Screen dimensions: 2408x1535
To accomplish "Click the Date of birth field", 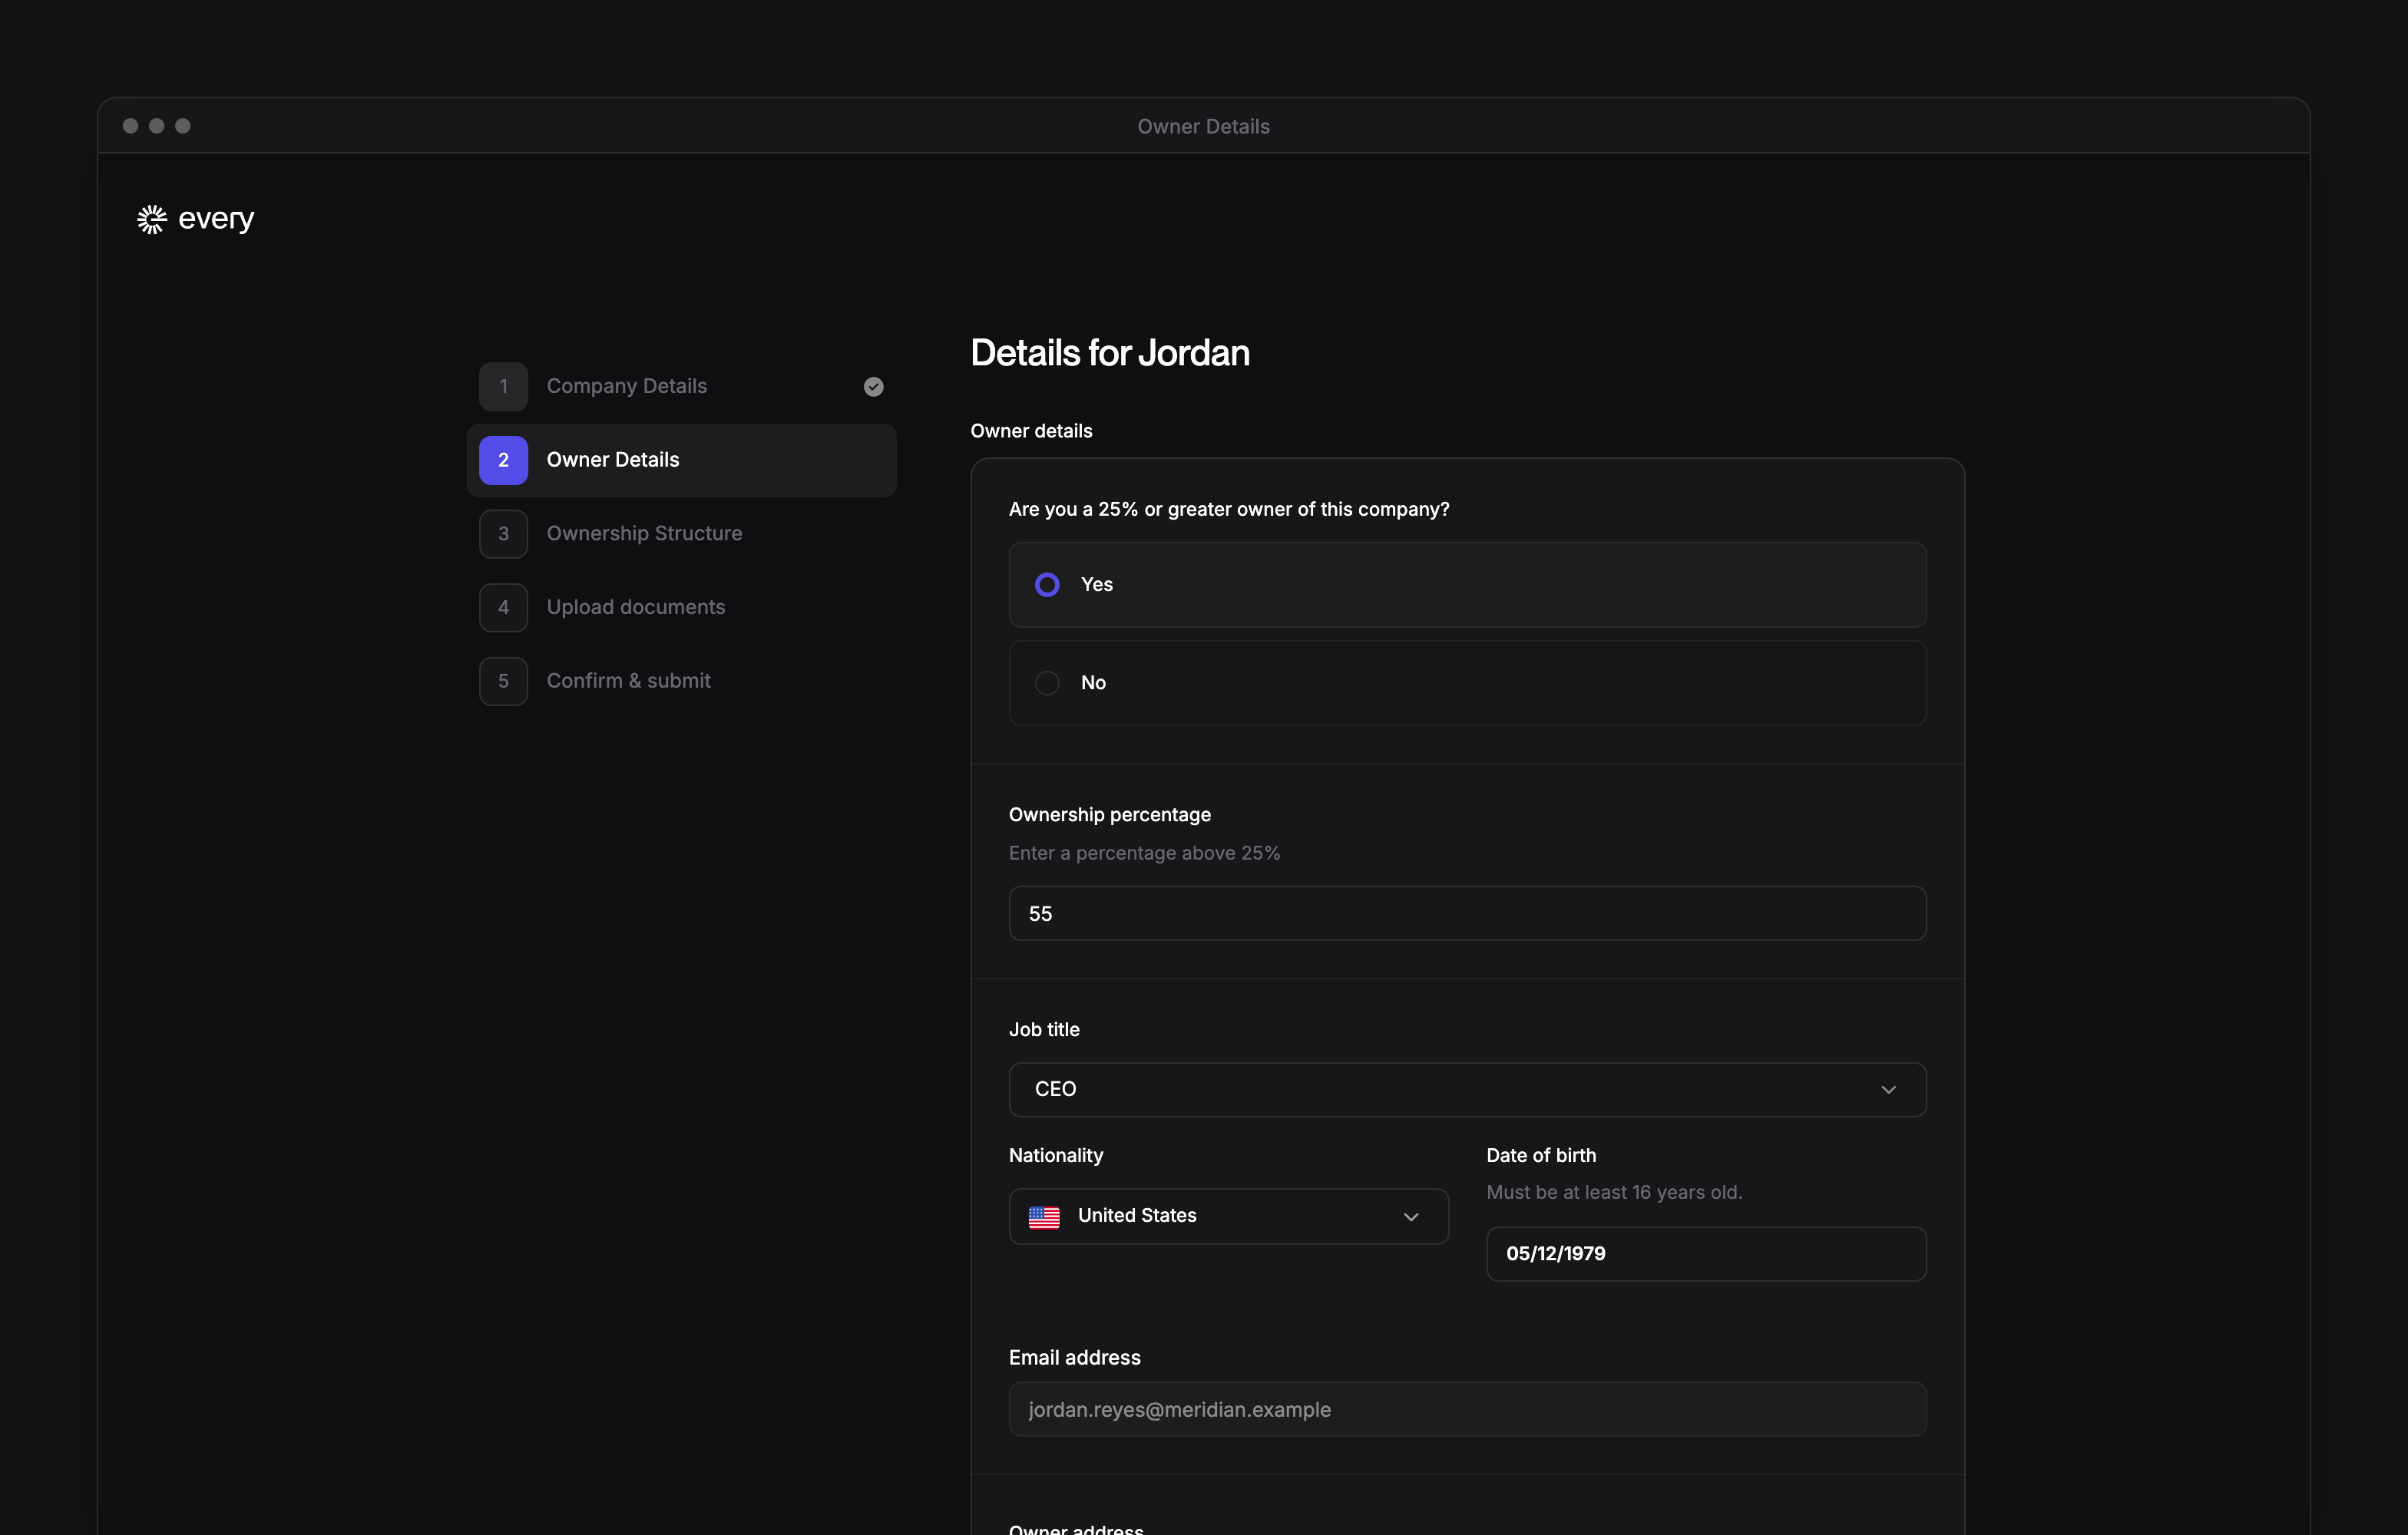I will coord(1706,1254).
